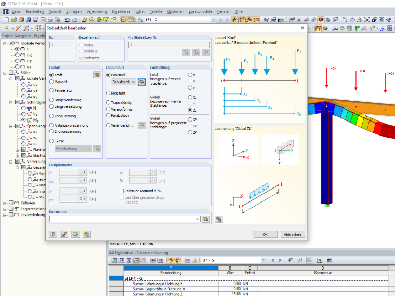Open dialog help question mark icon
The height and width of the screenshot is (296, 395).
tap(53, 234)
